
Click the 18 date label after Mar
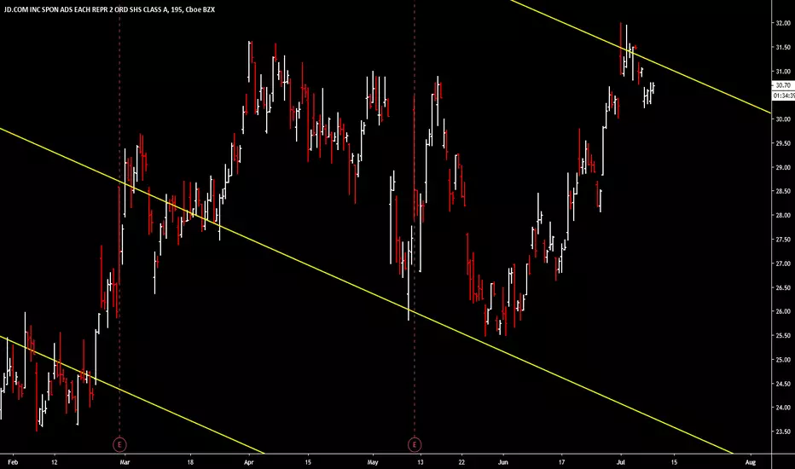click(190, 462)
